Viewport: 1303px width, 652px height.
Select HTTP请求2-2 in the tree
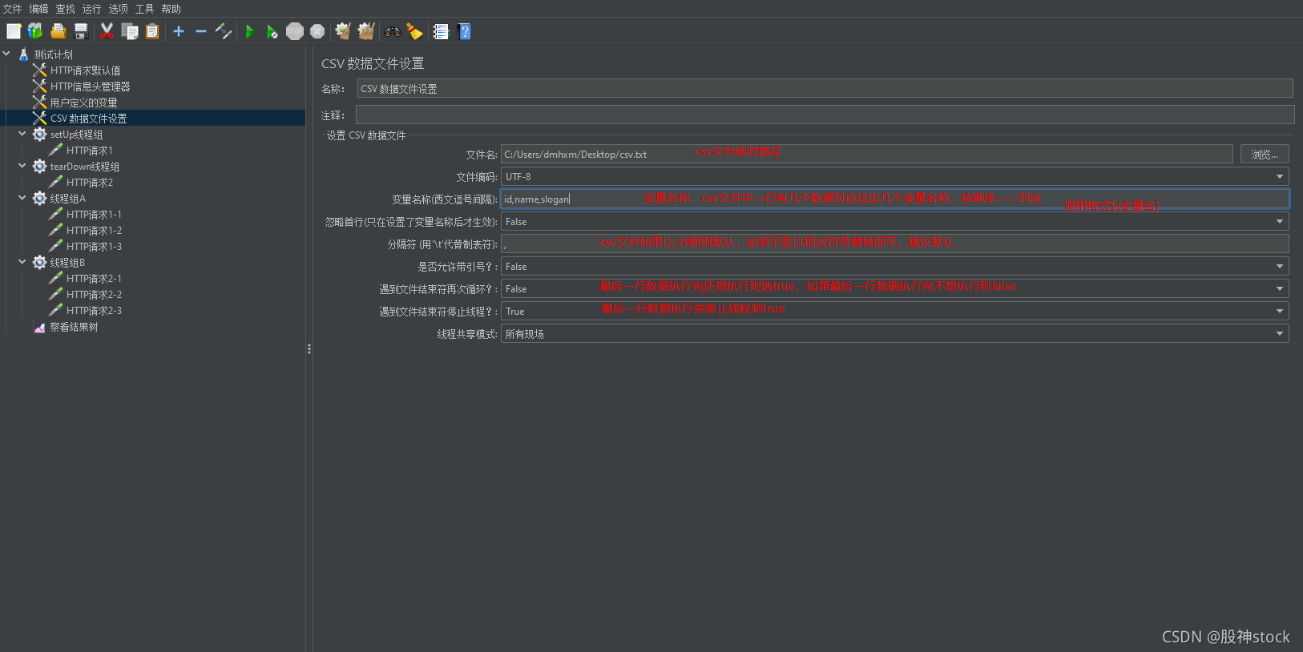point(94,294)
